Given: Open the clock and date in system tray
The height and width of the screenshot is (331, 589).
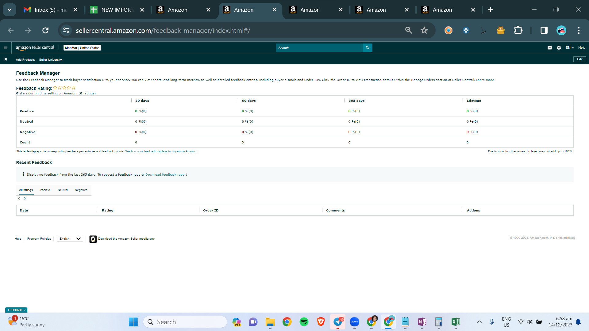Looking at the screenshot, I should [560, 322].
